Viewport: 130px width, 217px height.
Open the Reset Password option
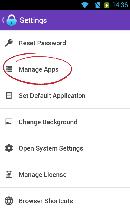[65, 43]
